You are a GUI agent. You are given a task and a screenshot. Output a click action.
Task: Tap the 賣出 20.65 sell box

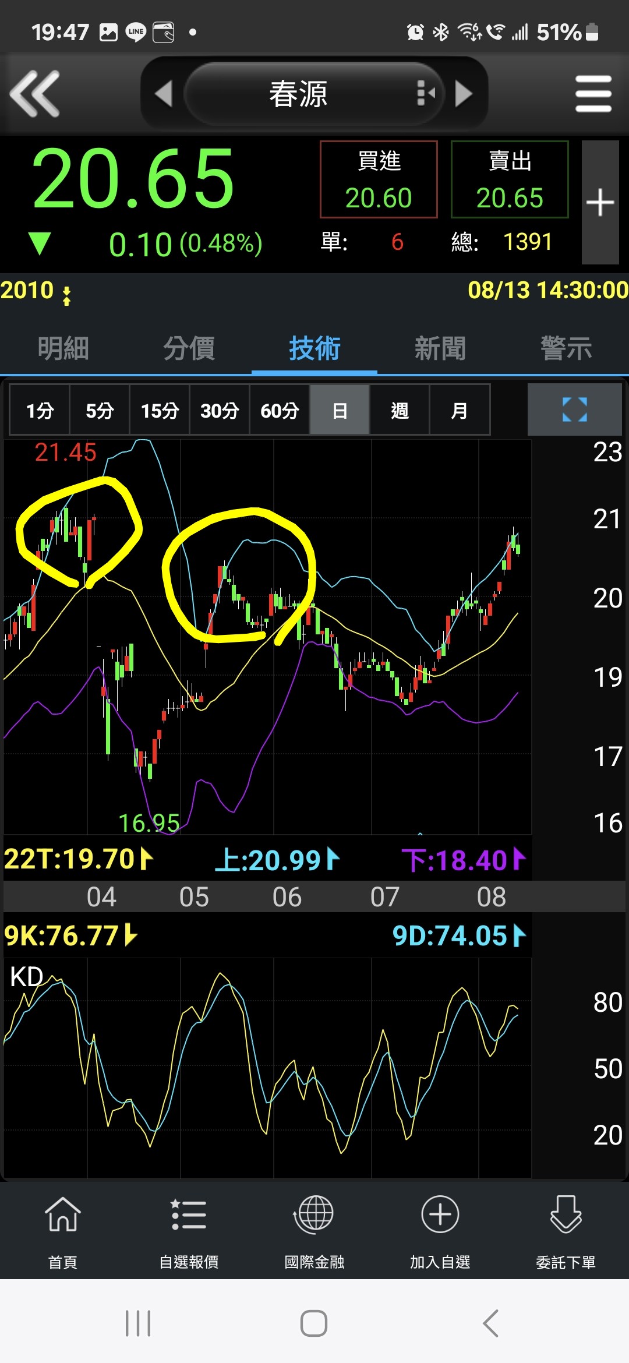510,179
